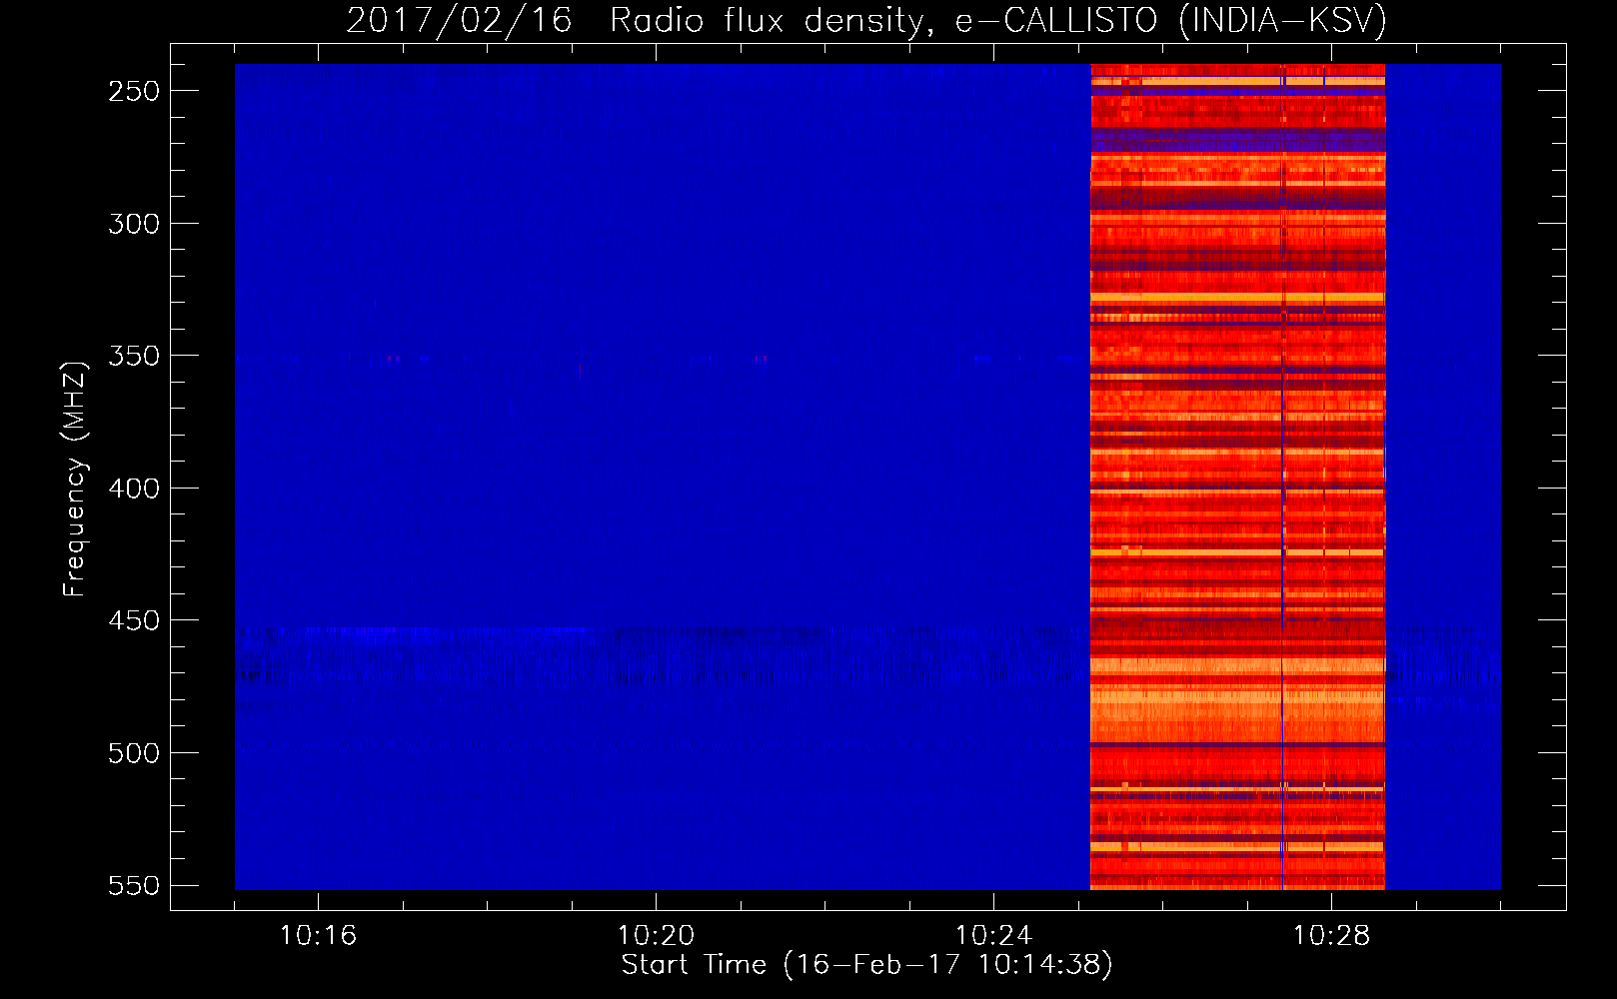
Task: Click the dark vertical line inside the red burst
Action: pyautogui.click(x=1283, y=477)
